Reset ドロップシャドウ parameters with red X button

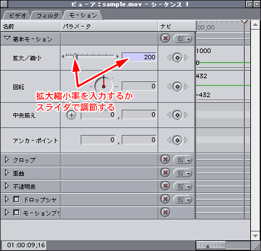(x=165, y=199)
